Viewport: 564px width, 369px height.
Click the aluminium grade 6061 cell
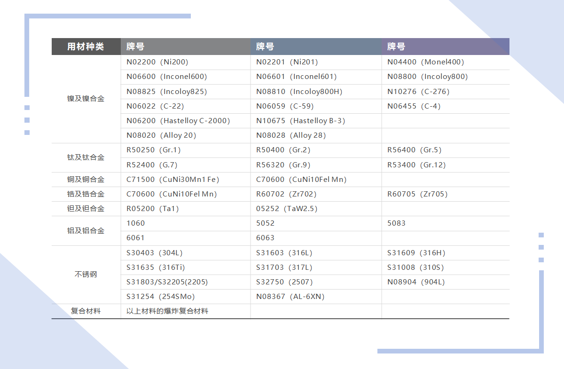click(x=186, y=238)
